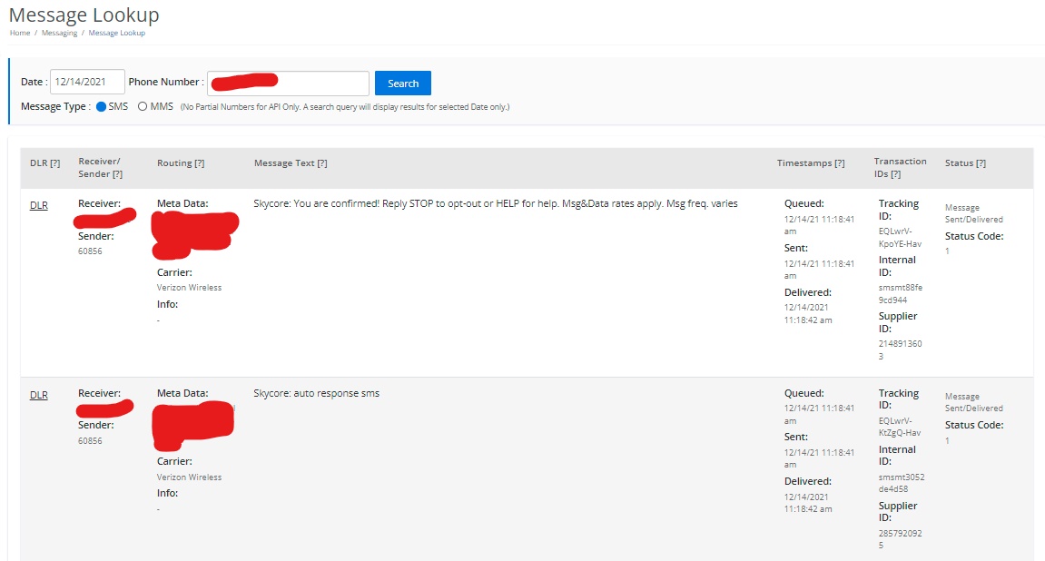Navigate to Home via the breadcrumb
The width and height of the screenshot is (1045, 561).
point(18,32)
